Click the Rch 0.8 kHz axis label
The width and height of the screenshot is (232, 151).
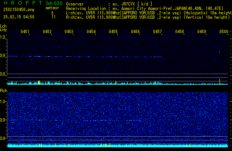(x=3, y=138)
